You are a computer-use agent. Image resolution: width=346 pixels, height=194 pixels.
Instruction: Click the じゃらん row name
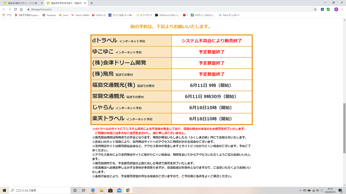(x=103, y=107)
